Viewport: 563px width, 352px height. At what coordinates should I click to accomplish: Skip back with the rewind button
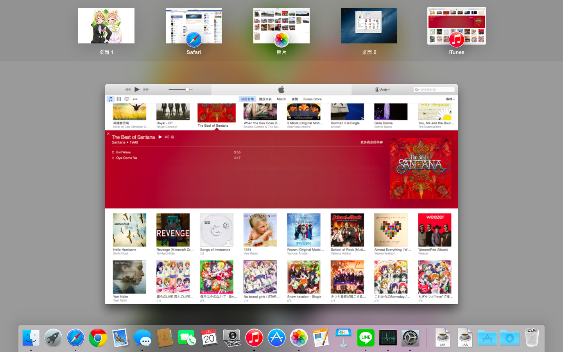(x=128, y=90)
